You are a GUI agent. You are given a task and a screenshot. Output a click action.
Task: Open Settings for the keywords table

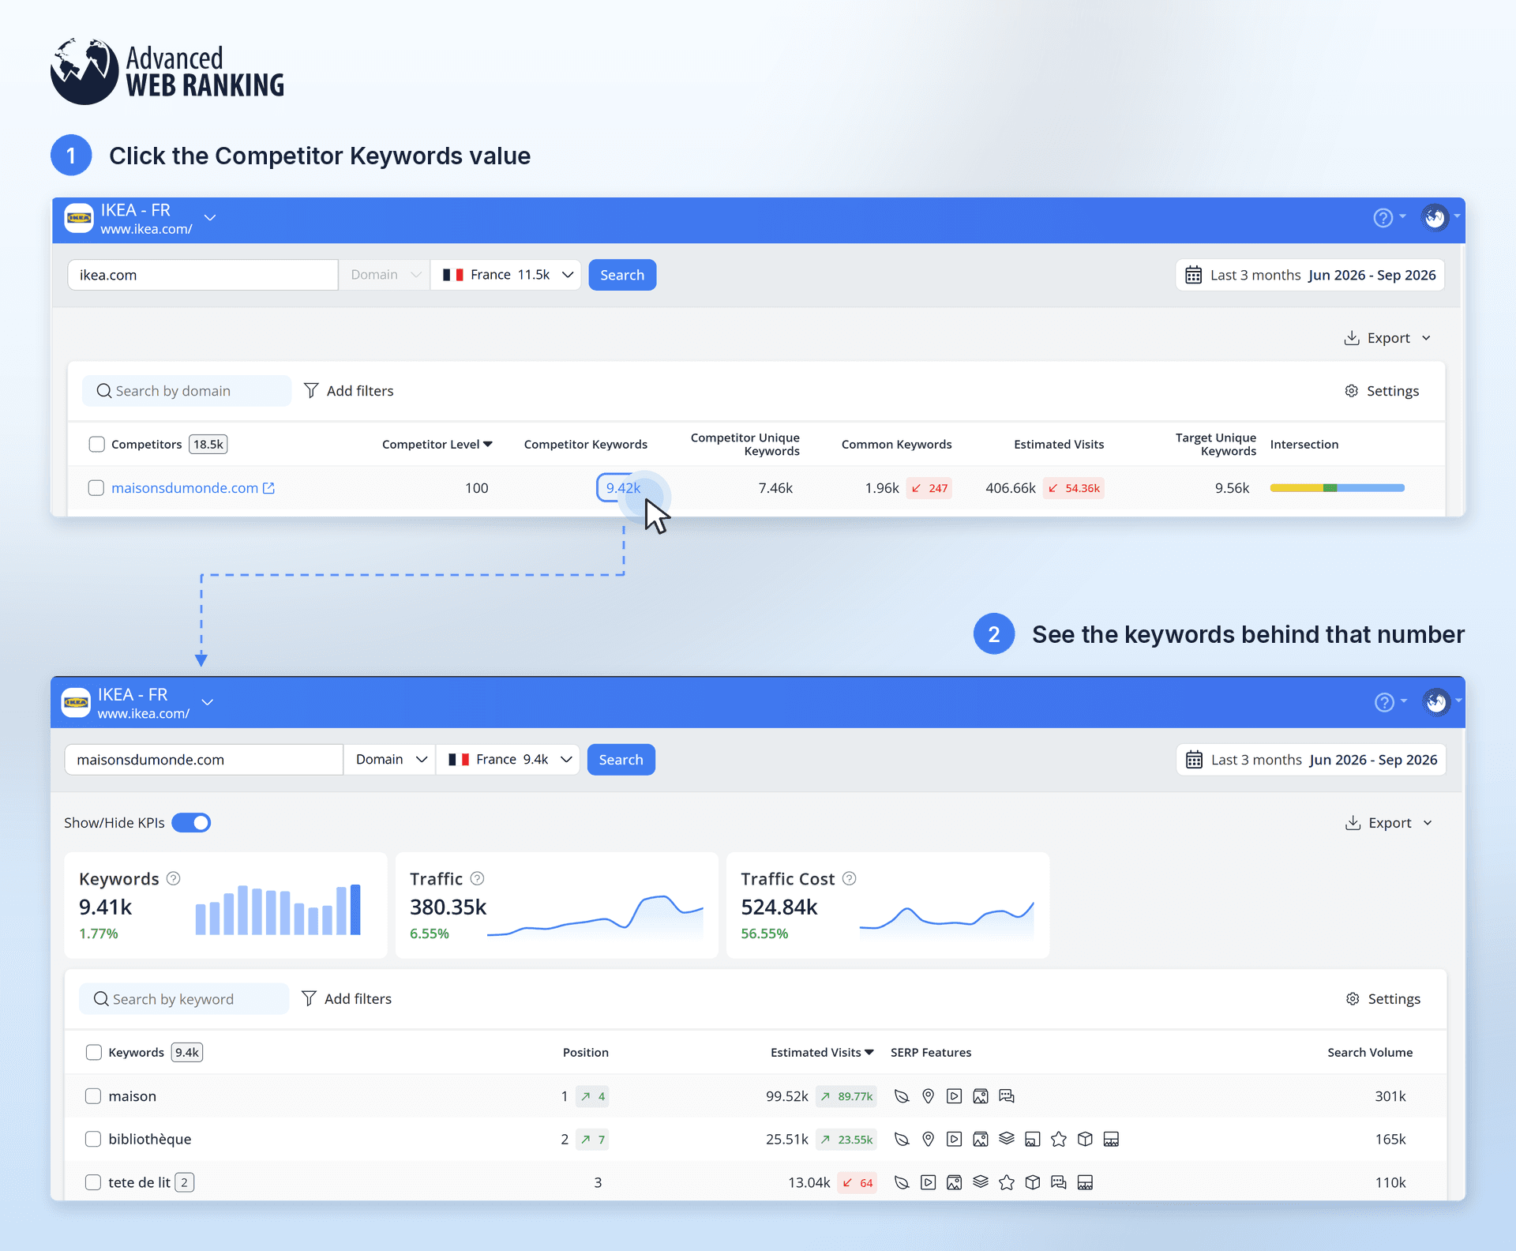[x=1383, y=999]
